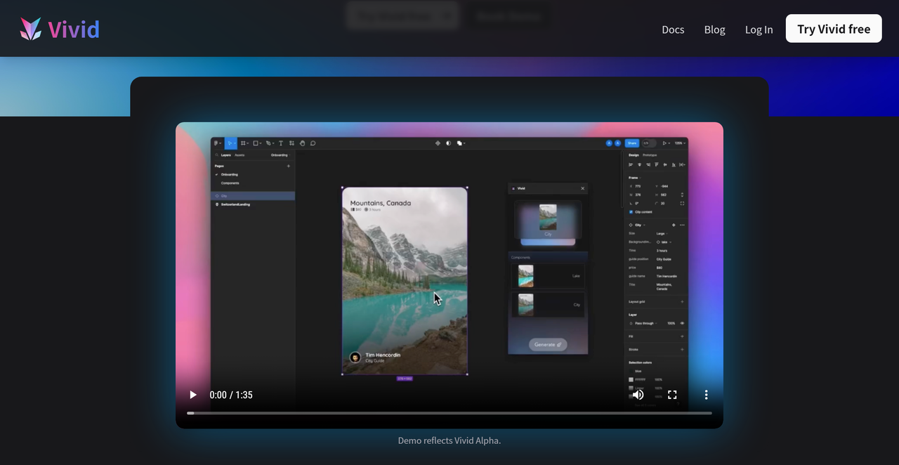Click the search icon beside the Layers tab
Image resolution: width=899 pixels, height=465 pixels.
tap(217, 155)
